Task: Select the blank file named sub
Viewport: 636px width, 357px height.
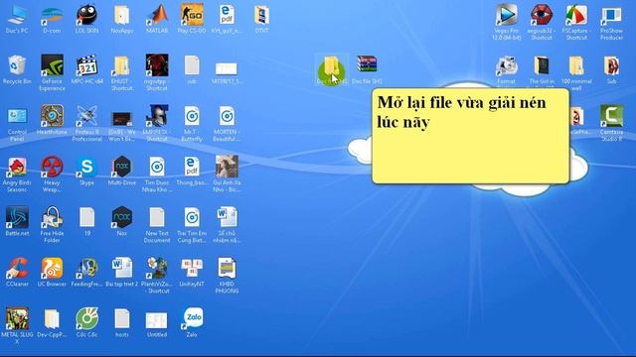Action: pos(192,69)
